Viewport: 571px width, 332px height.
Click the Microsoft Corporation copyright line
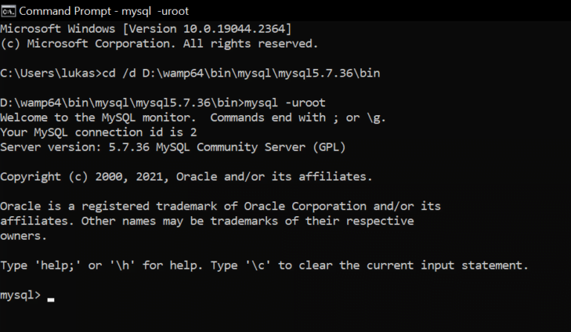click(x=159, y=43)
